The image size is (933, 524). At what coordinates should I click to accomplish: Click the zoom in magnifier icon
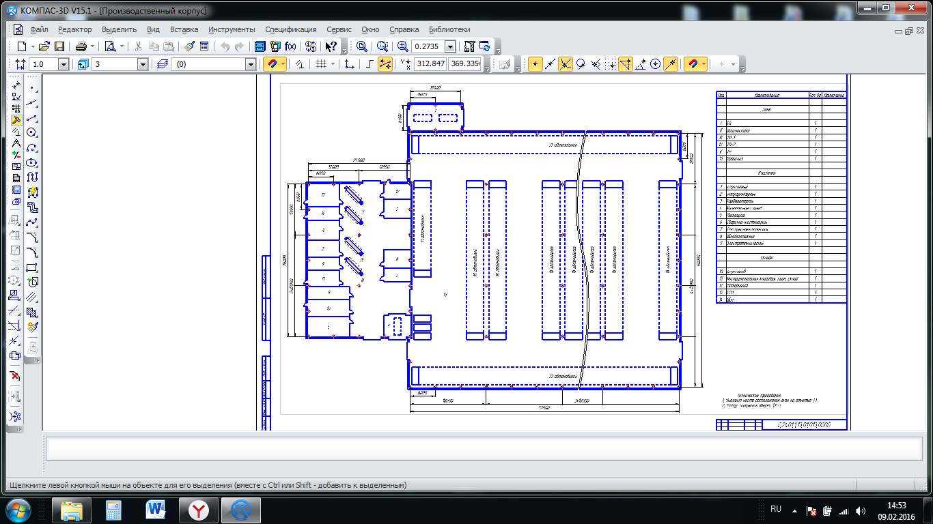point(403,46)
